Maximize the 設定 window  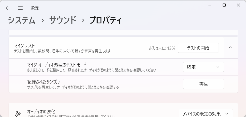pyautogui.click(x=224, y=5)
